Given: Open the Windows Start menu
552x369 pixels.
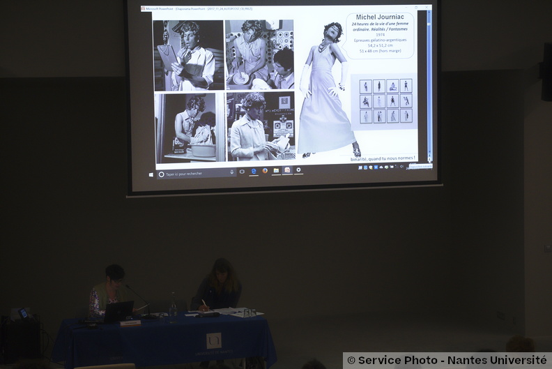Looking at the screenshot, I should (151, 175).
